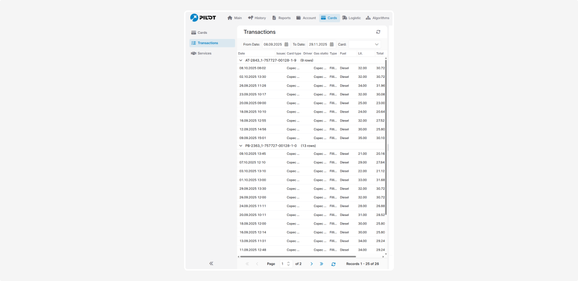Screen dimensions: 578x281
Task: Open the Card filter dropdown
Action: point(364,44)
